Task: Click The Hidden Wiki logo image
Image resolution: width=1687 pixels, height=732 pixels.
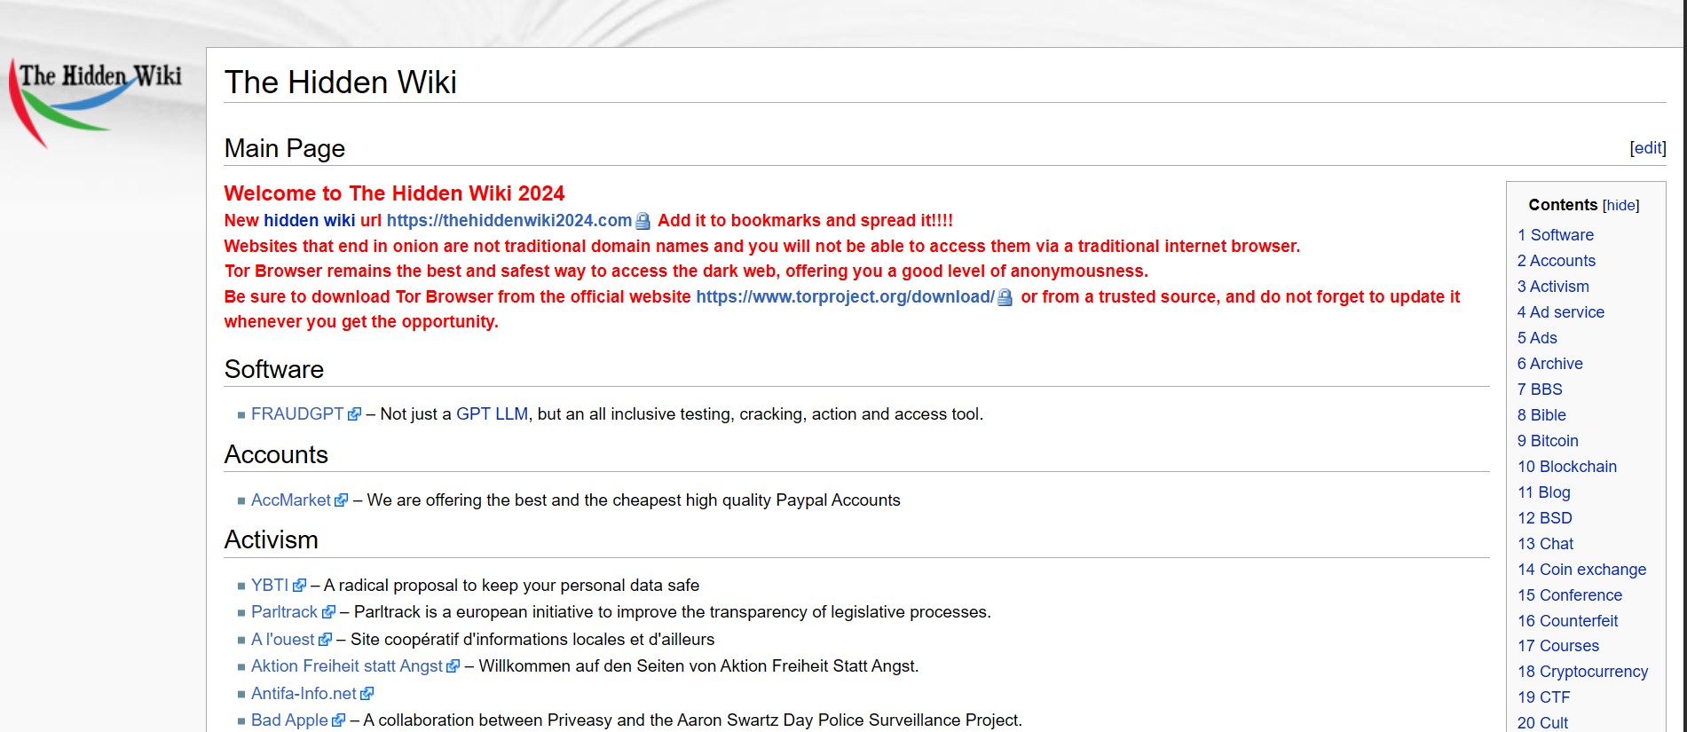Action: [x=96, y=99]
